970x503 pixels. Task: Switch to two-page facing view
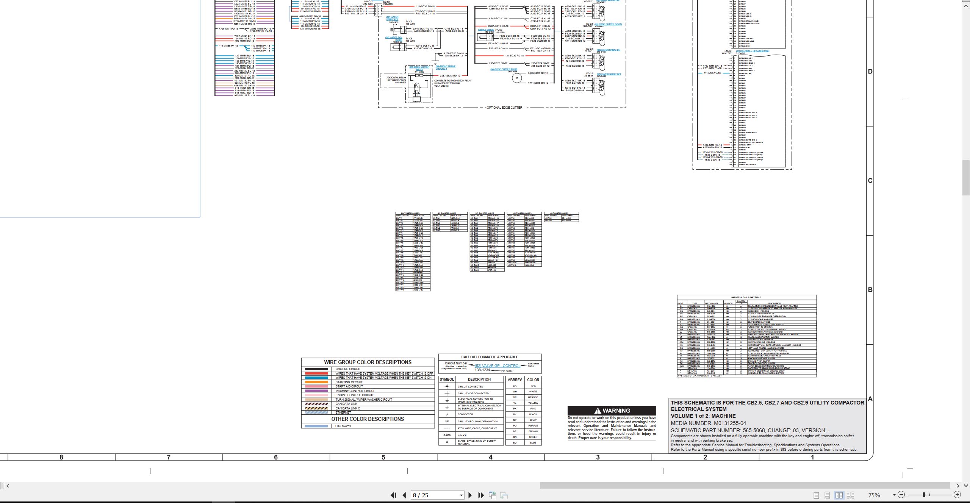click(839, 495)
